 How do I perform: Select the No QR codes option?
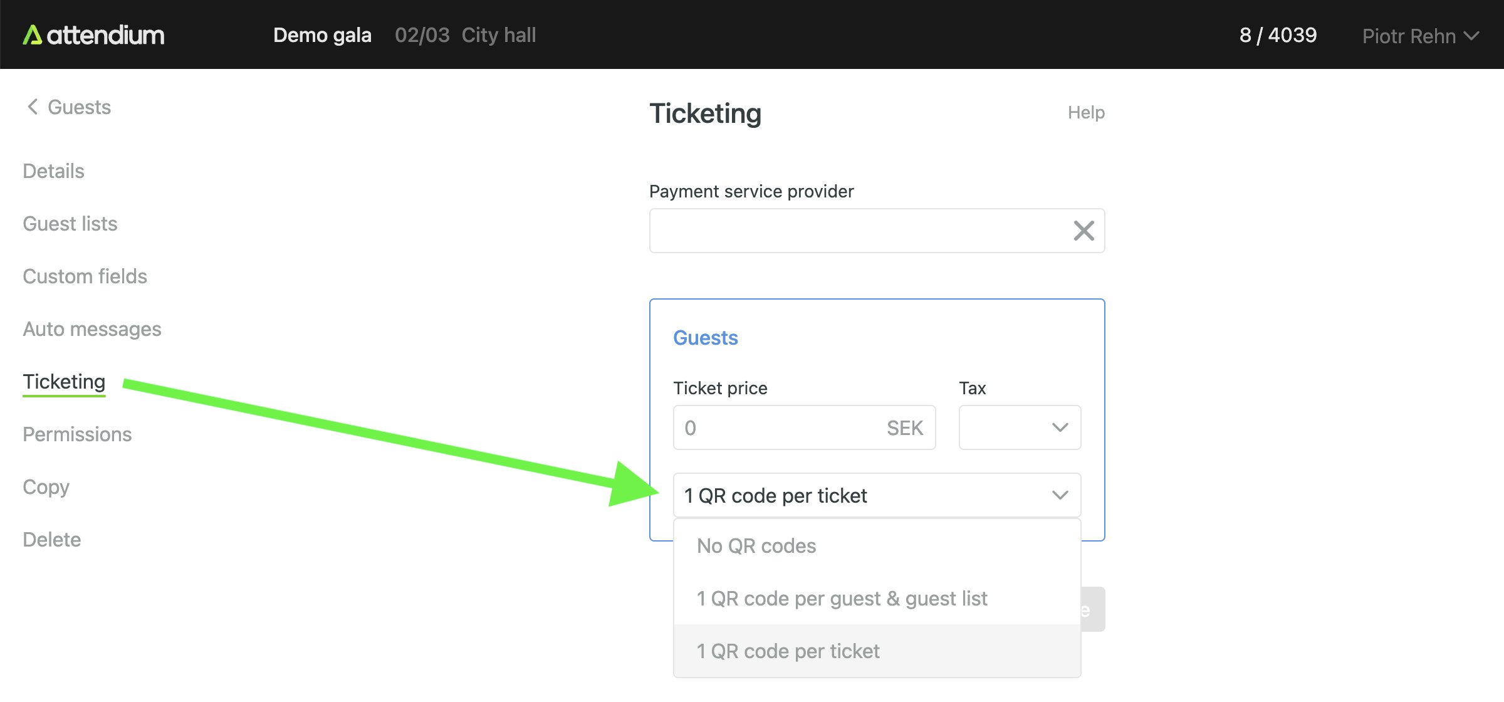756,546
